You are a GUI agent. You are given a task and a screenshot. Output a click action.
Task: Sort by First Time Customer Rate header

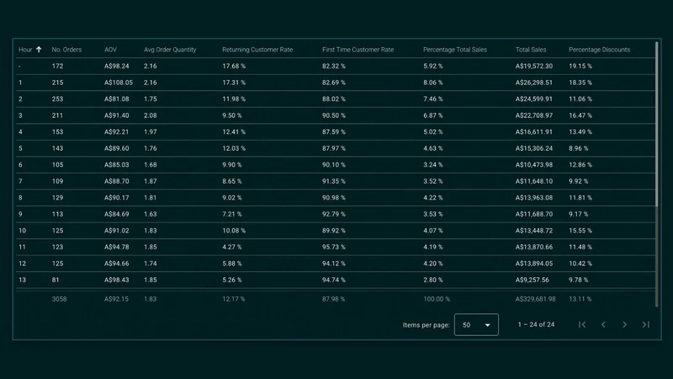click(x=358, y=50)
